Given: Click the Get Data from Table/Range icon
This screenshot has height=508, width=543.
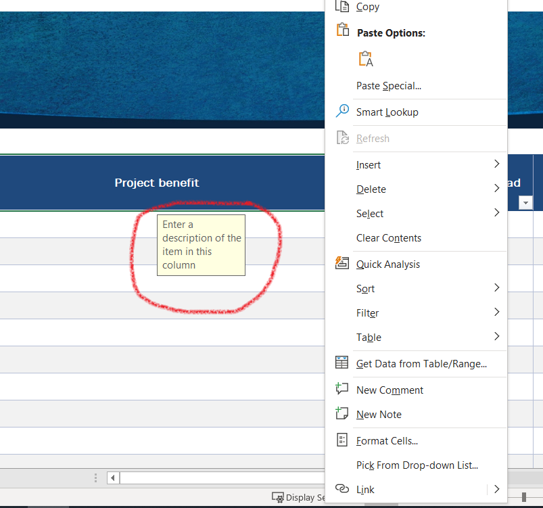Looking at the screenshot, I should (342, 363).
